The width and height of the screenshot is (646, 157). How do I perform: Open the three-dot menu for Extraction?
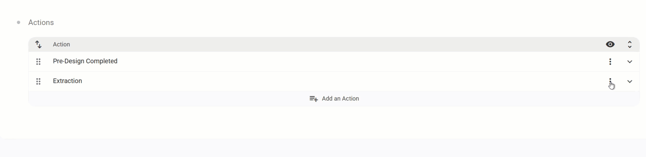click(610, 81)
